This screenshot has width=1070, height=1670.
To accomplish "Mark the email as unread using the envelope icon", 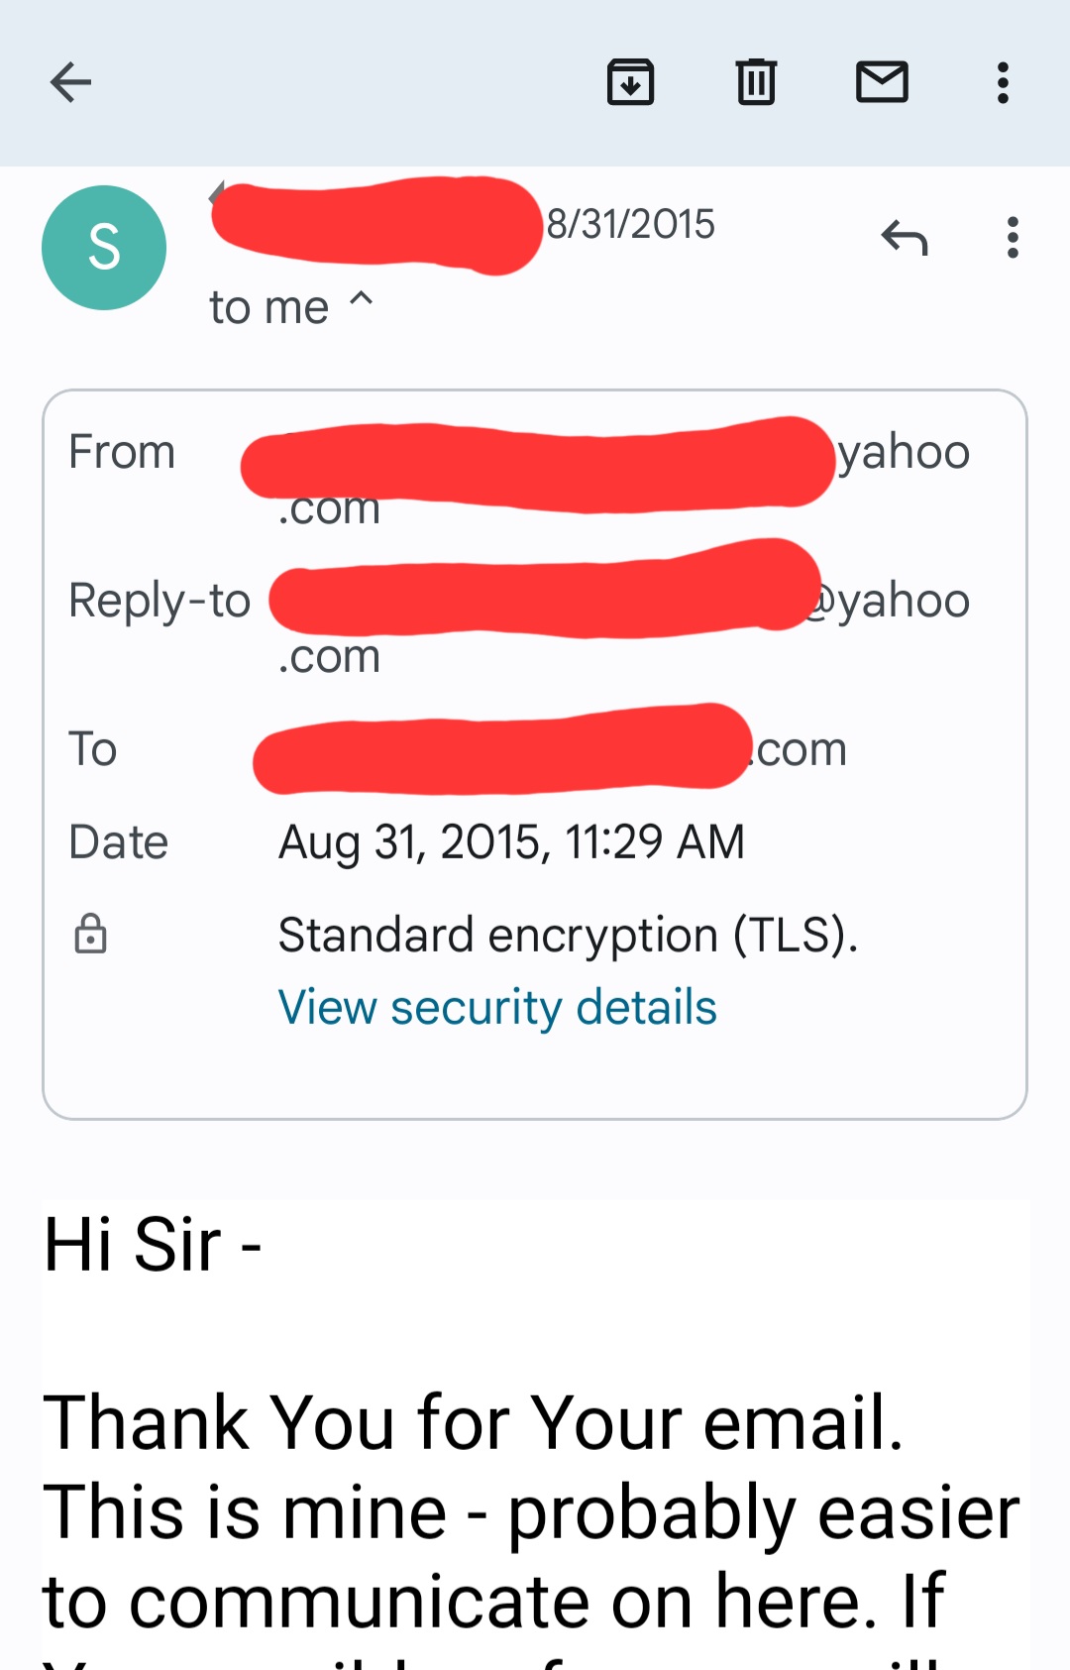I will (x=882, y=82).
